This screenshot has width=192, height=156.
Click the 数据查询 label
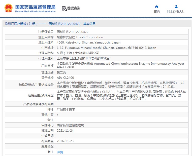point(74,8)
